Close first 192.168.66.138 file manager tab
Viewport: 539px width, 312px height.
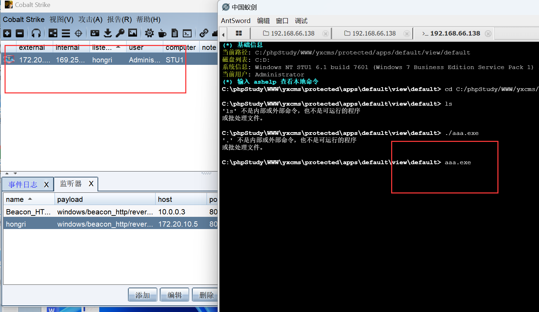click(x=325, y=34)
